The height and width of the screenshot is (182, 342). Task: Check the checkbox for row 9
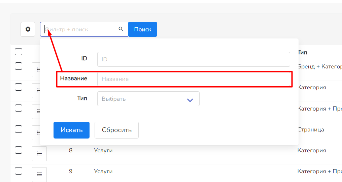[x=19, y=171]
